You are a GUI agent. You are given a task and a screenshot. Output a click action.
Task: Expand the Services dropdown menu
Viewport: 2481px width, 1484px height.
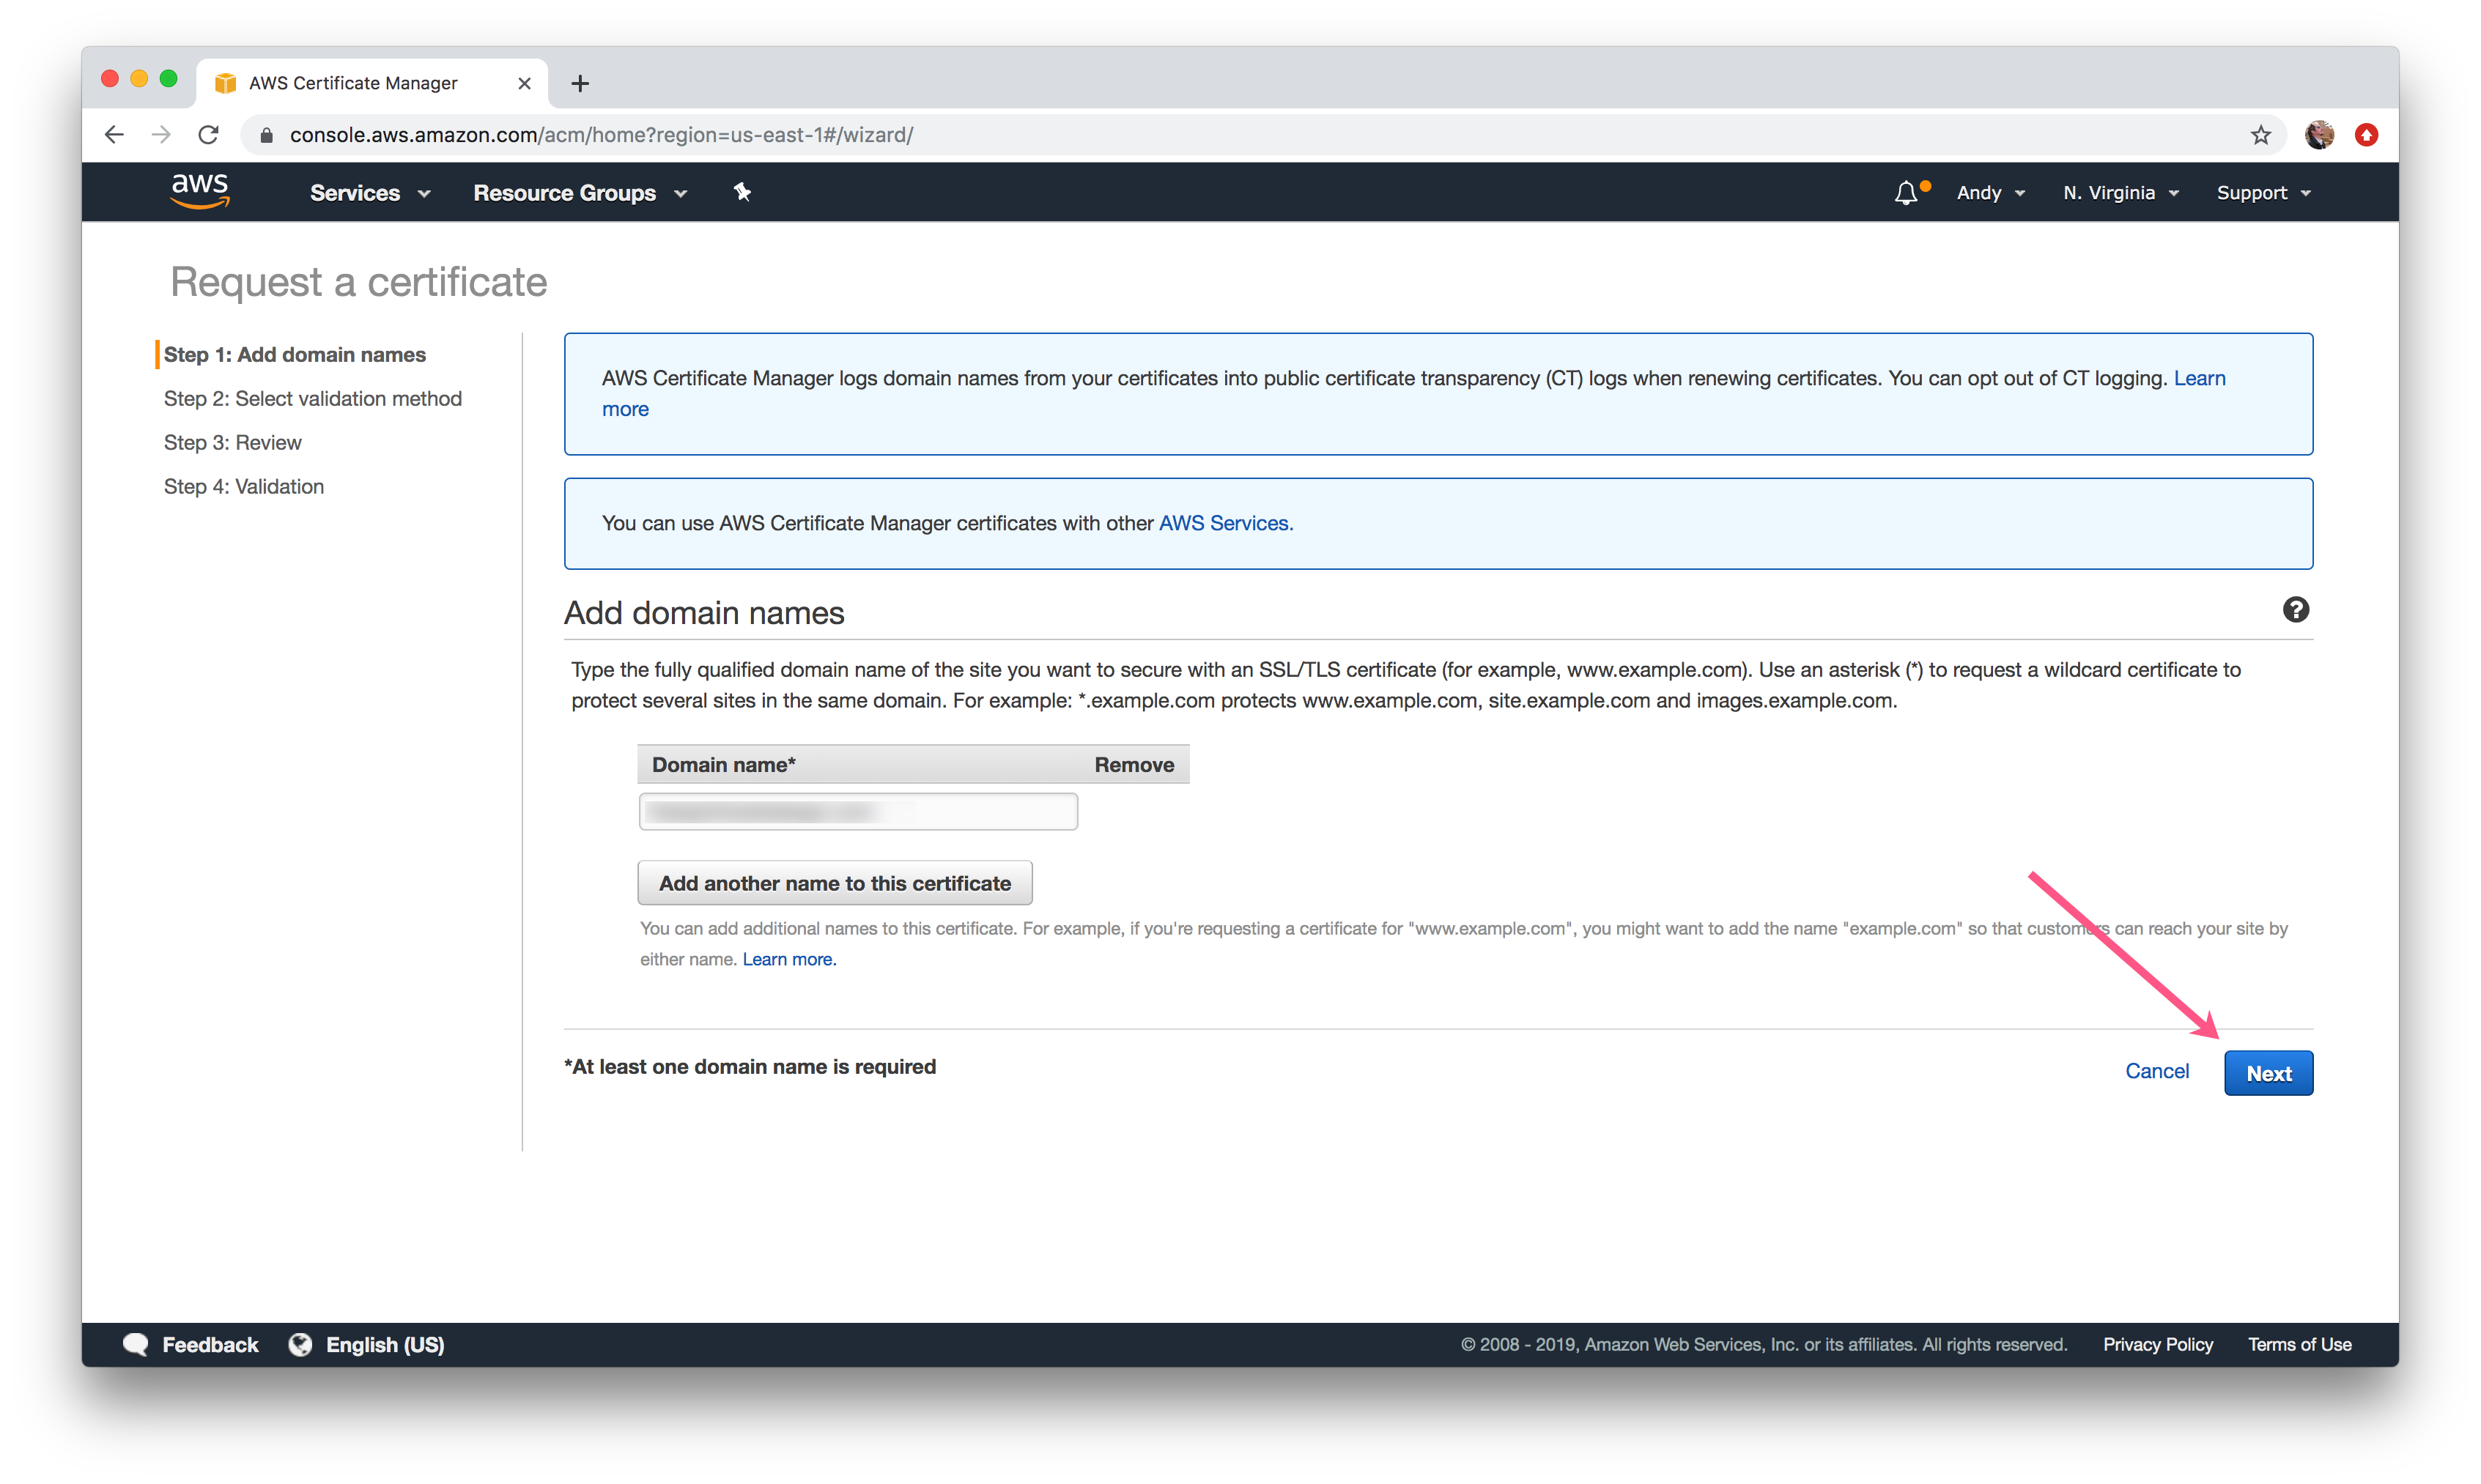(x=370, y=193)
